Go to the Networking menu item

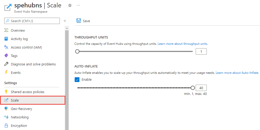(x=20, y=117)
